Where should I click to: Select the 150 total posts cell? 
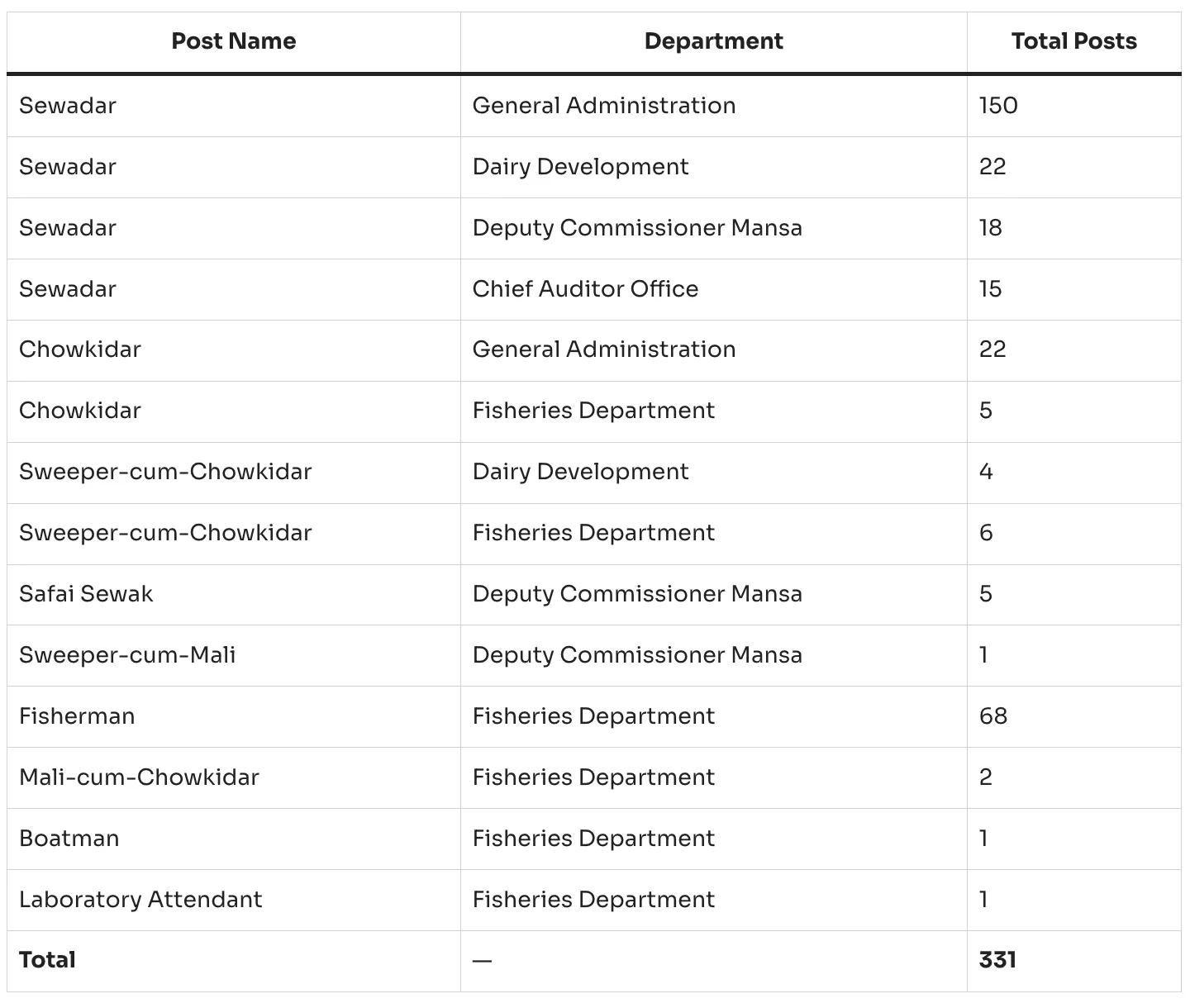tap(998, 106)
